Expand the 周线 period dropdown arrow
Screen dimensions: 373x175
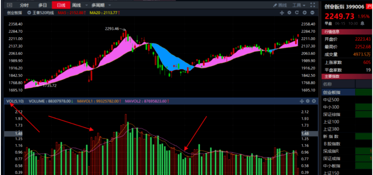[x=86, y=5]
